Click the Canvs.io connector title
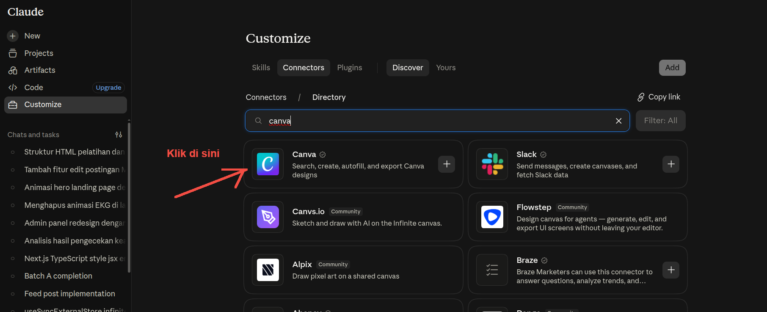The height and width of the screenshot is (312, 767). click(x=308, y=212)
